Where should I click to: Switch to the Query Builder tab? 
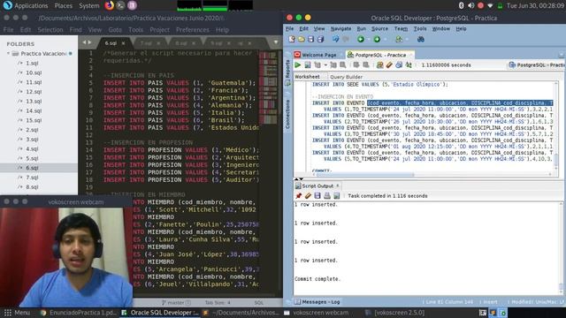346,77
